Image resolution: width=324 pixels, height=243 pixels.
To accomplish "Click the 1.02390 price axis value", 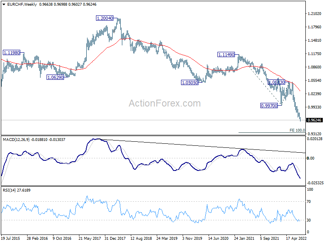I will 315,94.
